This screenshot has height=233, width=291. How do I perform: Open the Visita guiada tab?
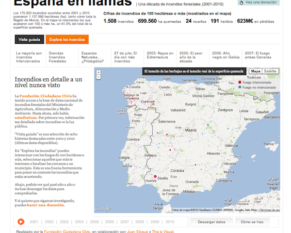[x=29, y=39]
